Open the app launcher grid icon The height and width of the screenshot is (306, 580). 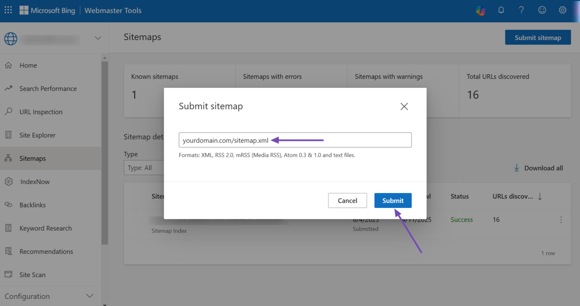[x=8, y=10]
